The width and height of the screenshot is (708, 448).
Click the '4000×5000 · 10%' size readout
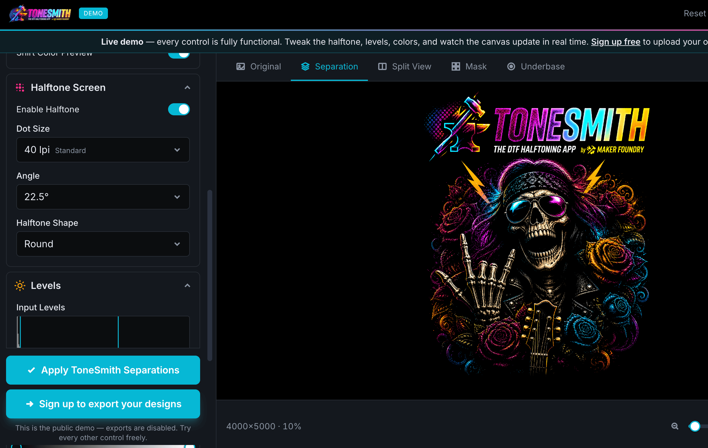(x=264, y=426)
